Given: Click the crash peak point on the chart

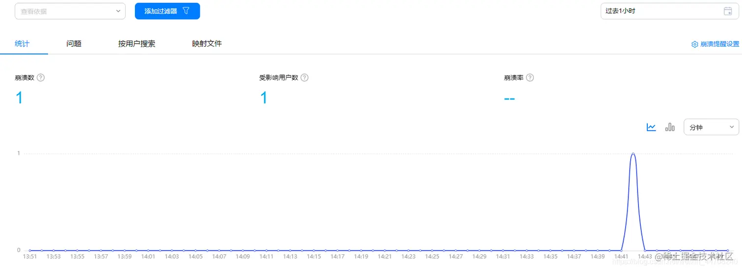Looking at the screenshot, I should 633,153.
